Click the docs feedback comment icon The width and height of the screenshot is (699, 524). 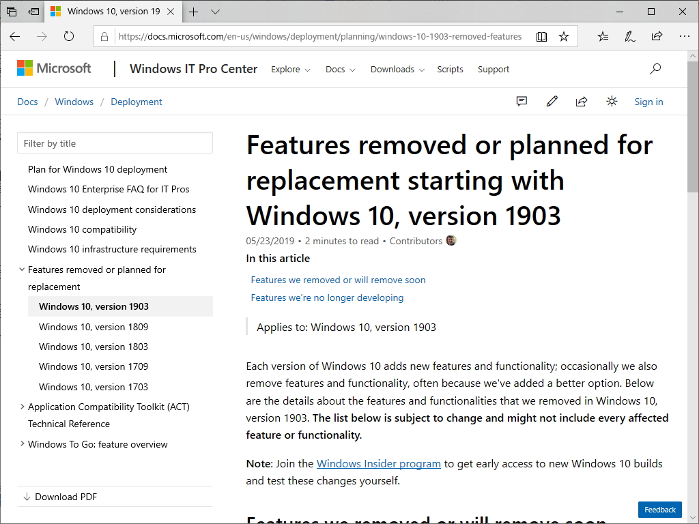(x=522, y=102)
